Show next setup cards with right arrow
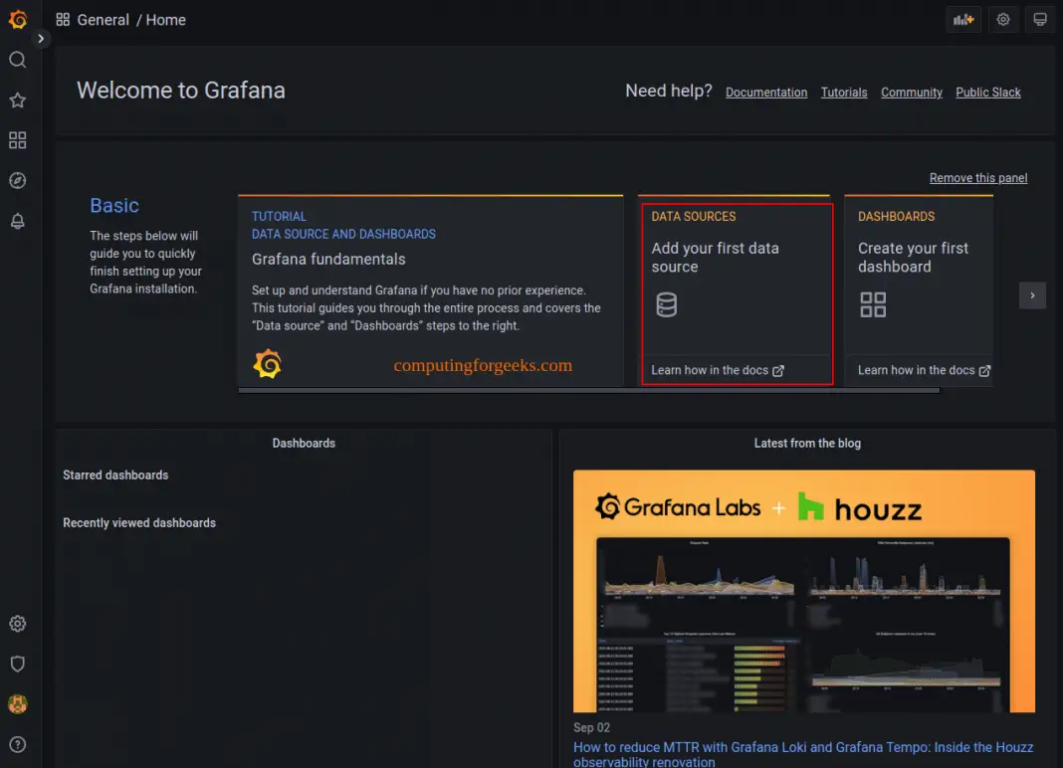Image resolution: width=1063 pixels, height=768 pixels. point(1032,295)
